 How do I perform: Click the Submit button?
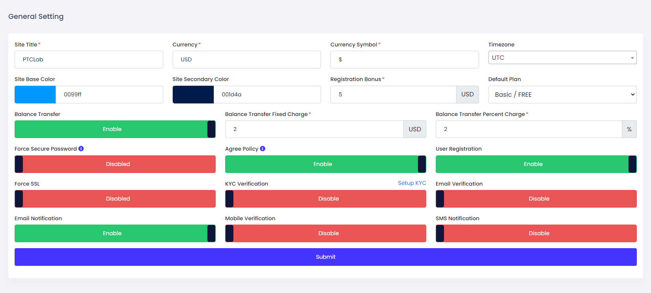coord(325,257)
